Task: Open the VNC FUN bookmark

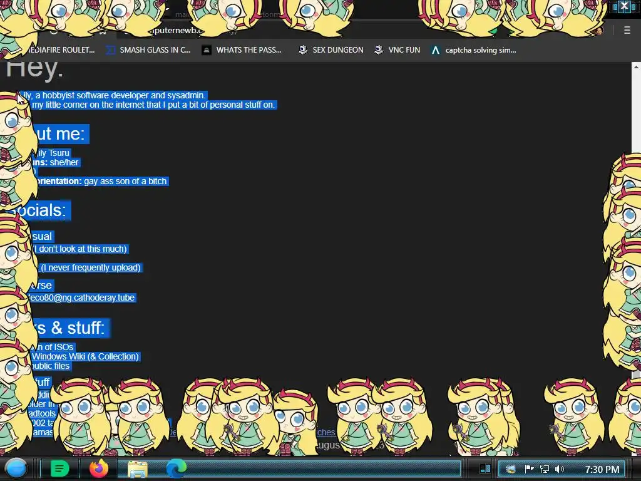Action: [397, 50]
